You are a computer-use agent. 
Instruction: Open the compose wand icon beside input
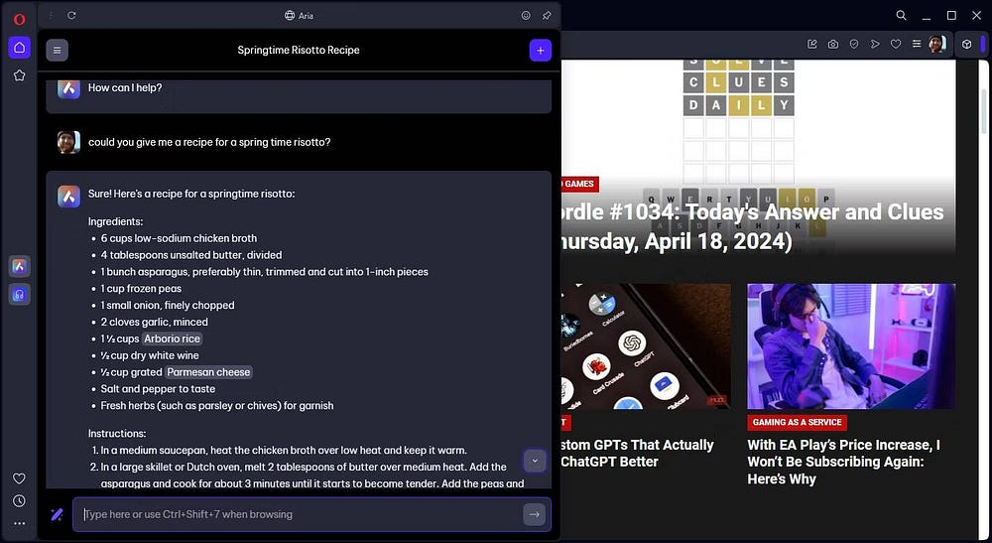coord(57,514)
